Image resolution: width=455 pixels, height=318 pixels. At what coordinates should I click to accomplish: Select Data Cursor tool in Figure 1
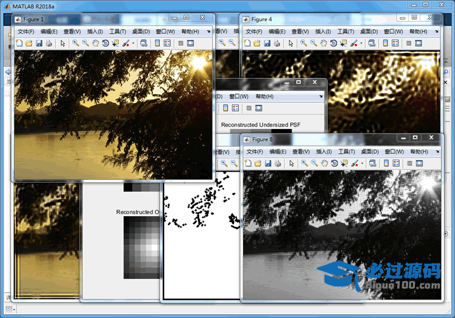(115, 43)
